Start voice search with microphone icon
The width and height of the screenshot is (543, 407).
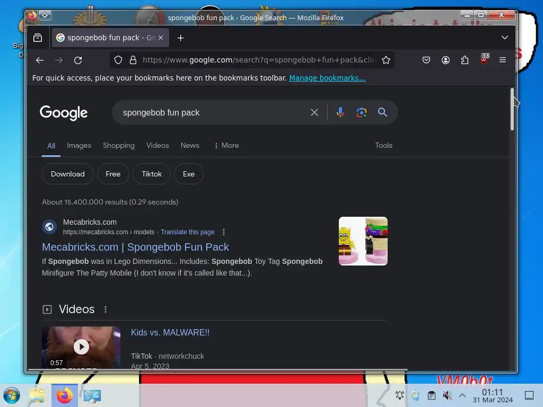coord(340,112)
